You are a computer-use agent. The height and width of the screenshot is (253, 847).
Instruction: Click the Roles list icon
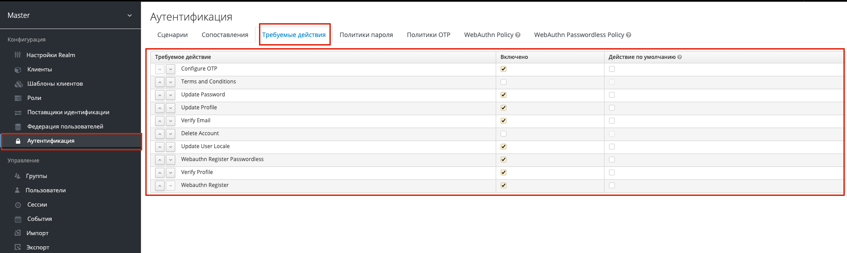click(18, 98)
